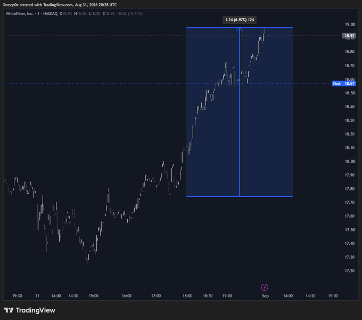Screen dimensions: 362x320
Task: Click the 19:00 time axis label
Action: click(x=227, y=295)
